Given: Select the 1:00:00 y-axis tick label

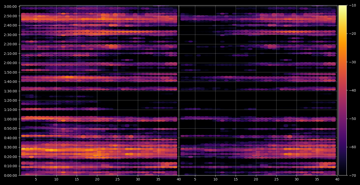Looking at the screenshot, I should coord(10,119).
